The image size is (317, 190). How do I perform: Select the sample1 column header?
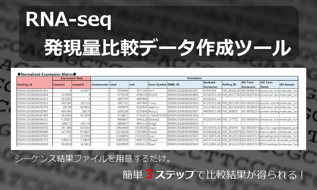(x=59, y=84)
